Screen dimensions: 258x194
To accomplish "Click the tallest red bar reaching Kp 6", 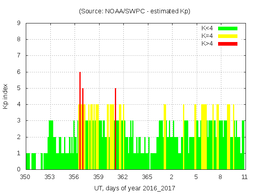I will tap(80, 121).
